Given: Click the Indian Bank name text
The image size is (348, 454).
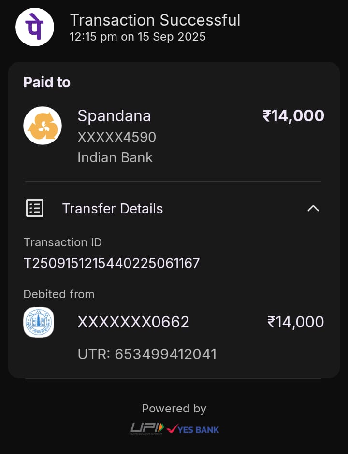Looking at the screenshot, I should [x=115, y=157].
